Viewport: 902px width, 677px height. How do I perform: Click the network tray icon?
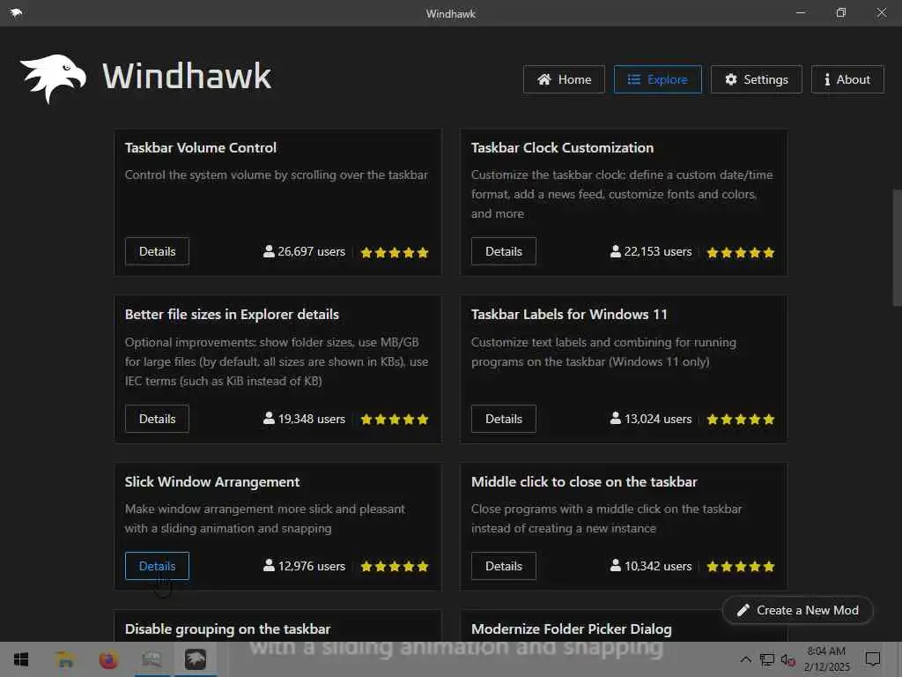[767, 659]
